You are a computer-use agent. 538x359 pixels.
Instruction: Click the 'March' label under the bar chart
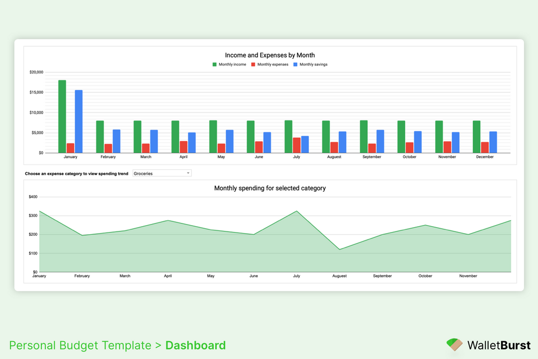(x=146, y=157)
